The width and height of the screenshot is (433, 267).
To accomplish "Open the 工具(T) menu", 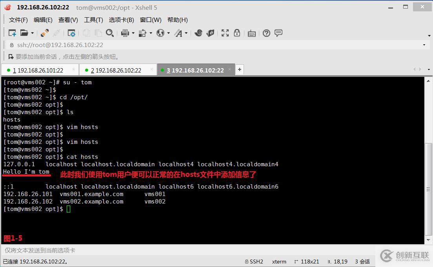I will pyautogui.click(x=93, y=20).
